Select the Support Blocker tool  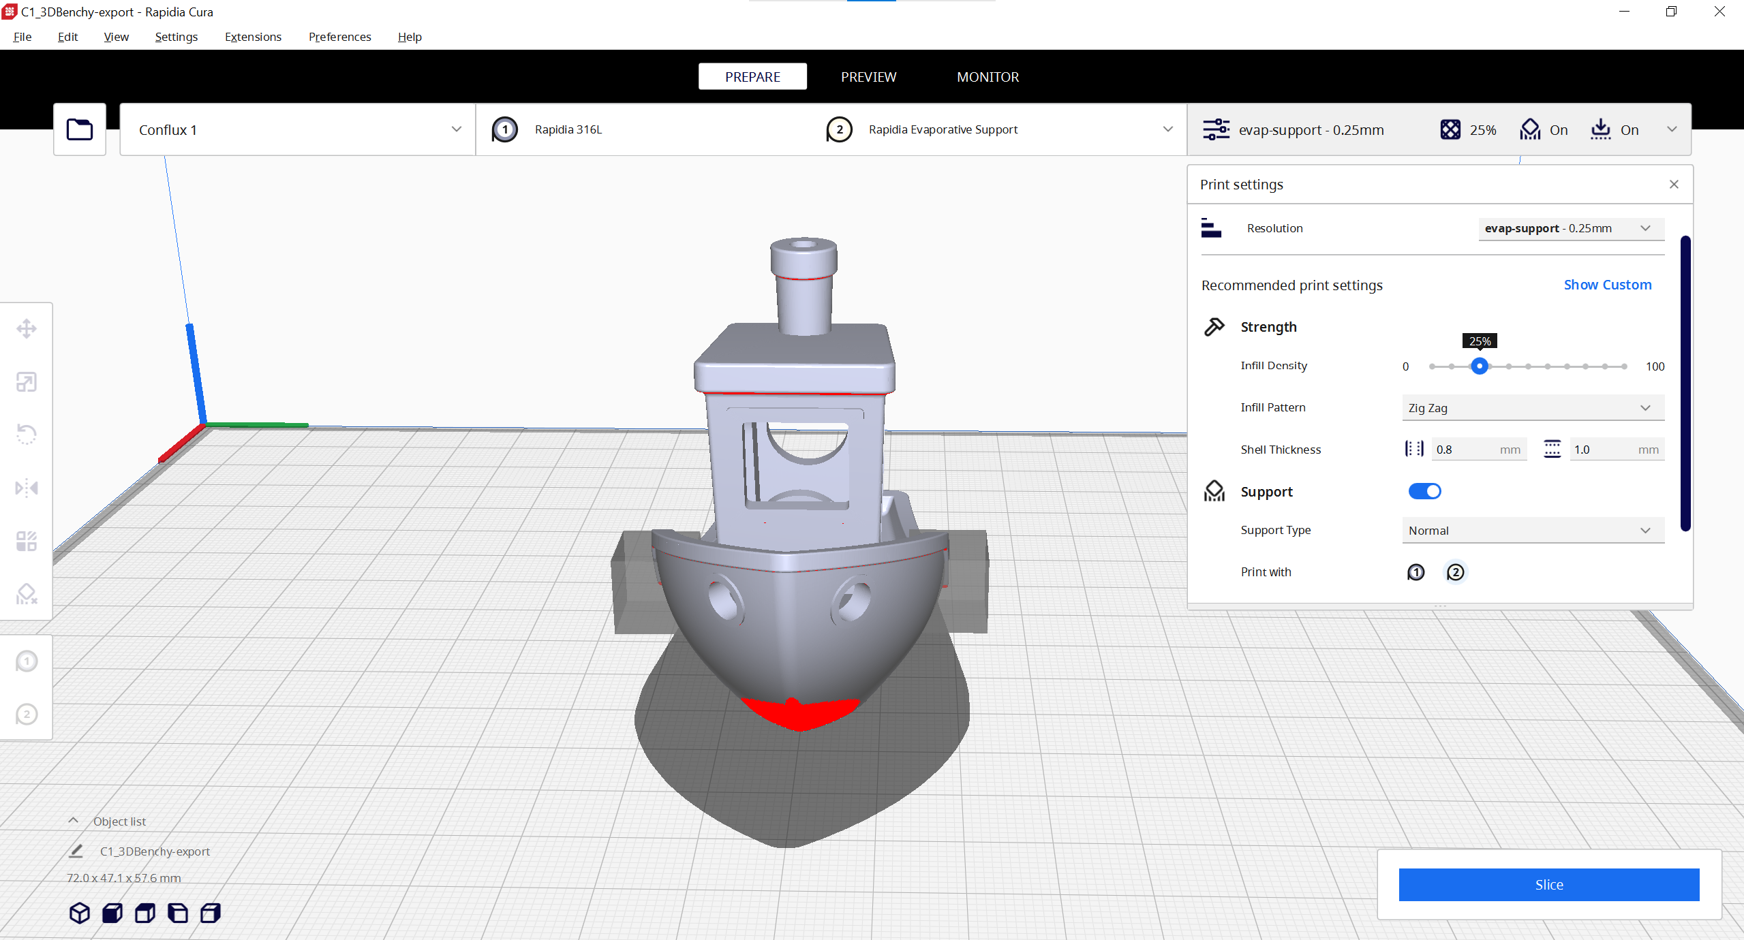pos(27,594)
